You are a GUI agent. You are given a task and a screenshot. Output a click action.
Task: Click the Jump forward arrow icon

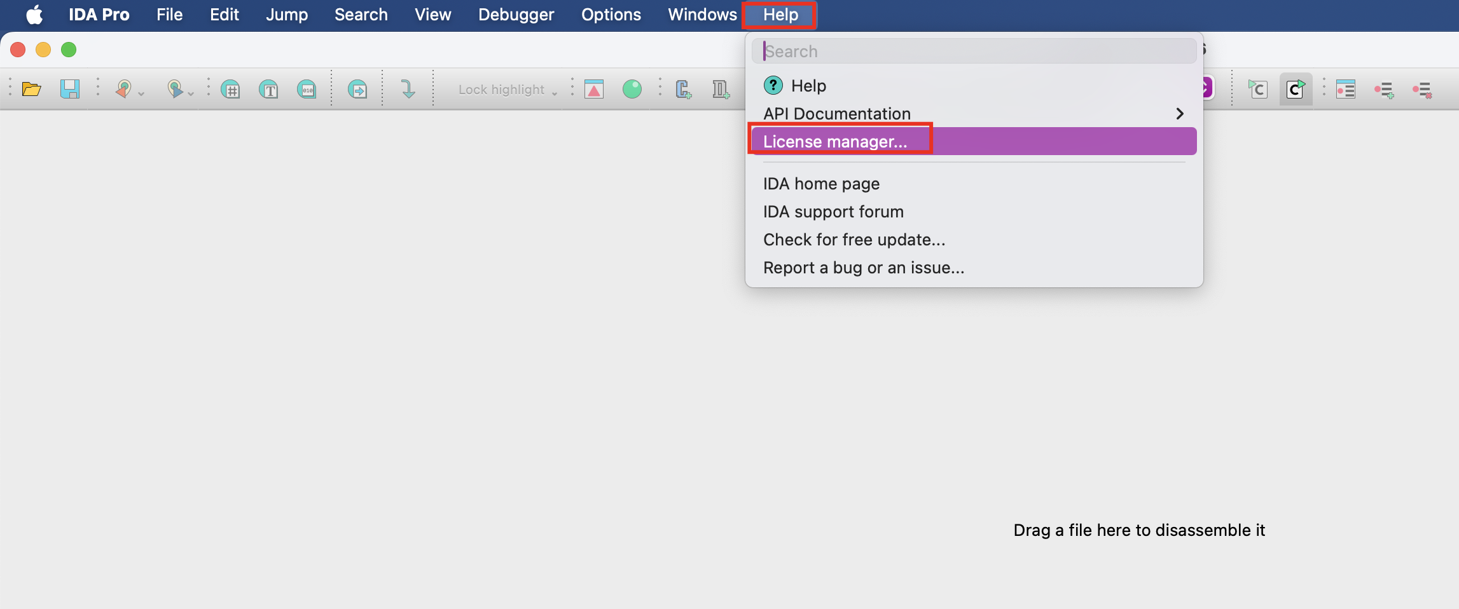pyautogui.click(x=174, y=89)
